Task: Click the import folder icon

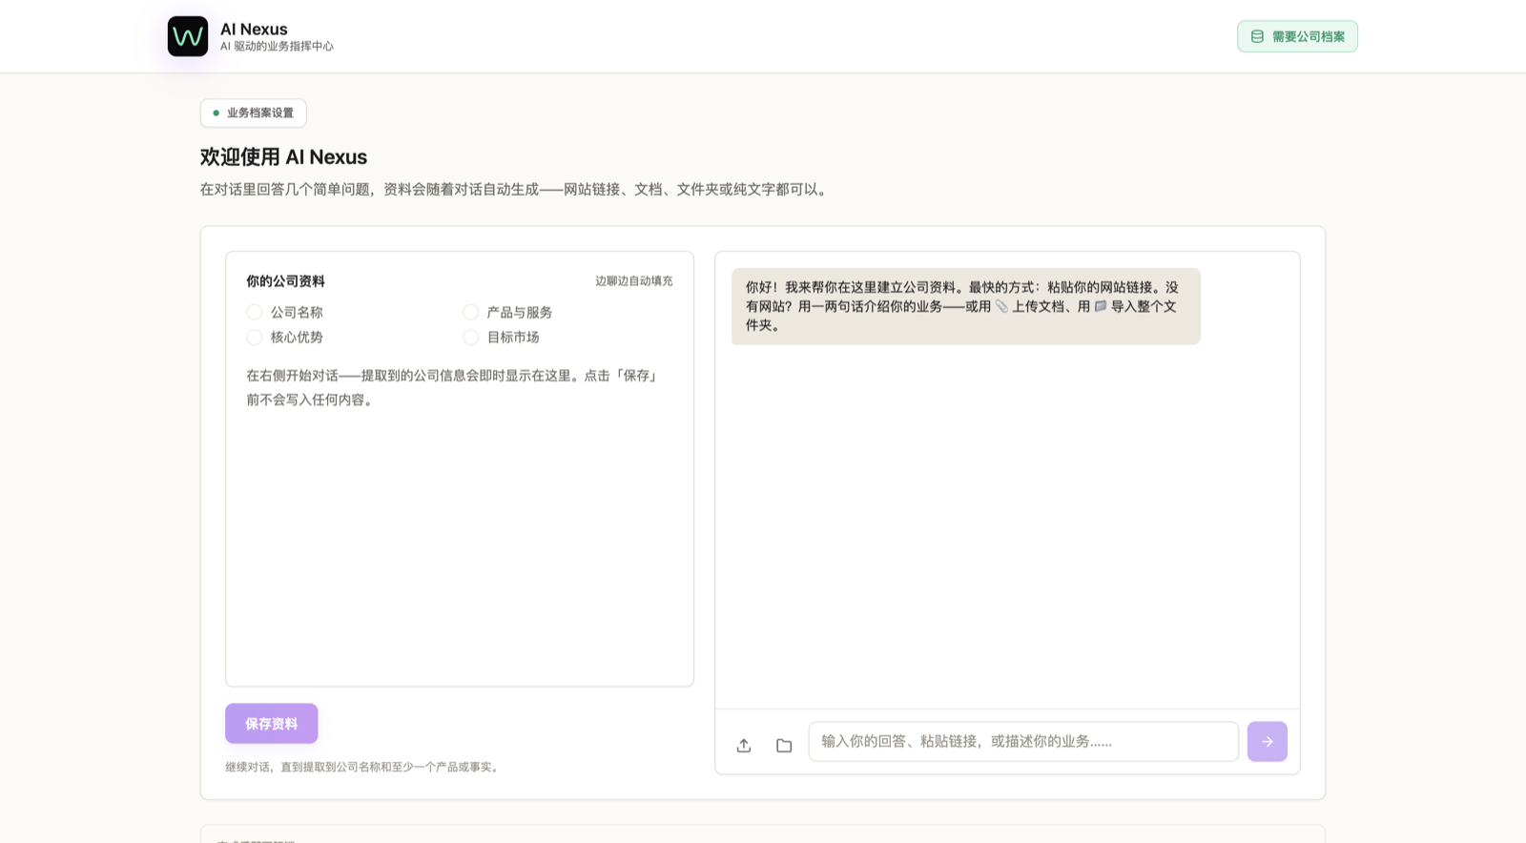Action: coord(784,746)
